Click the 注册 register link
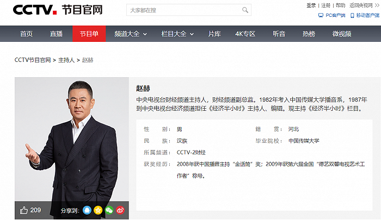381x220 pixels. pos(326,5)
